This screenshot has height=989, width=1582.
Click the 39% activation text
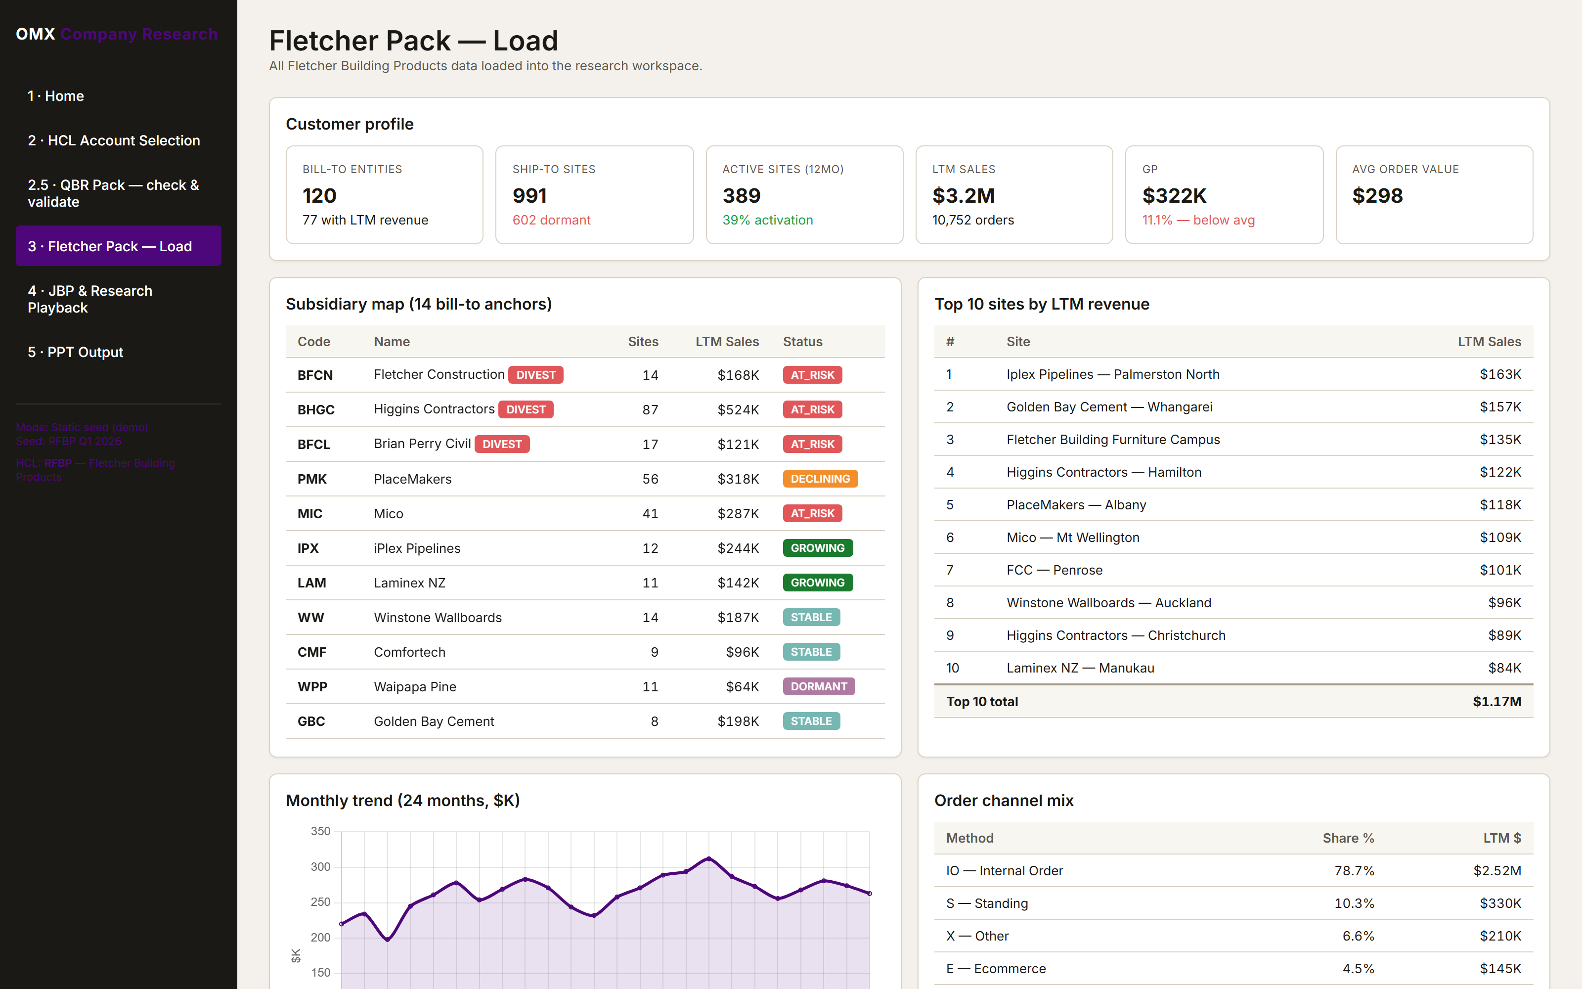click(x=767, y=220)
